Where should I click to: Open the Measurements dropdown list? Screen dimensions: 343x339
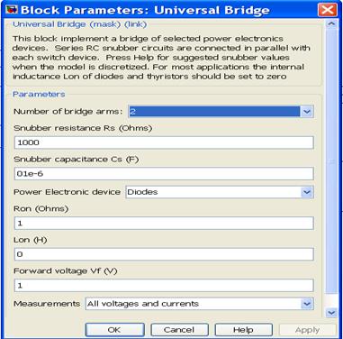tap(307, 304)
